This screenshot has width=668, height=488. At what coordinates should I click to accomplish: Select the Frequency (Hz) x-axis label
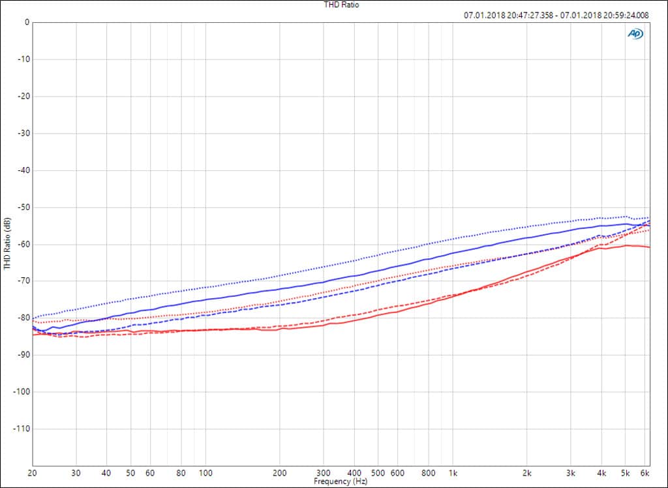point(341,481)
